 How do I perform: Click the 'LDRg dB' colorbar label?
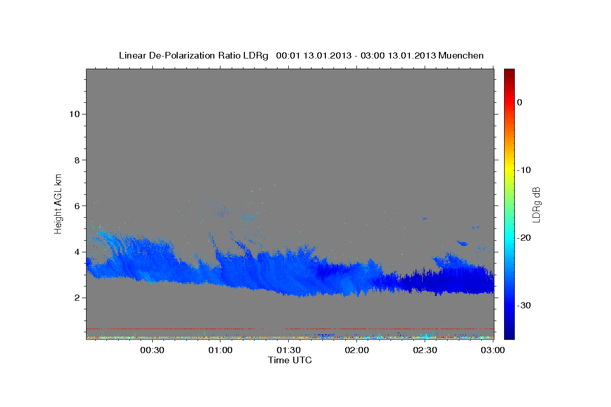pos(536,205)
